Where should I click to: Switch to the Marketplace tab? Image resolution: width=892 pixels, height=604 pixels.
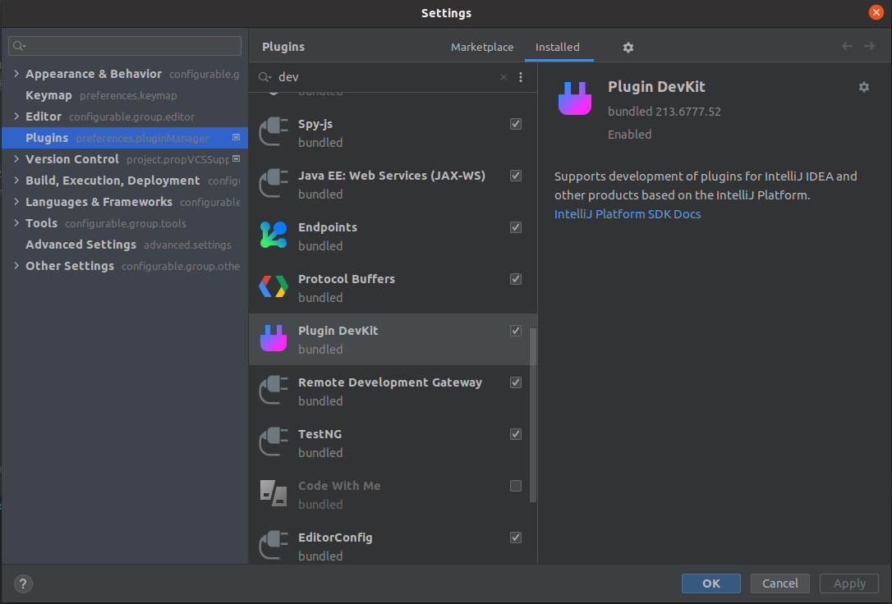point(482,48)
